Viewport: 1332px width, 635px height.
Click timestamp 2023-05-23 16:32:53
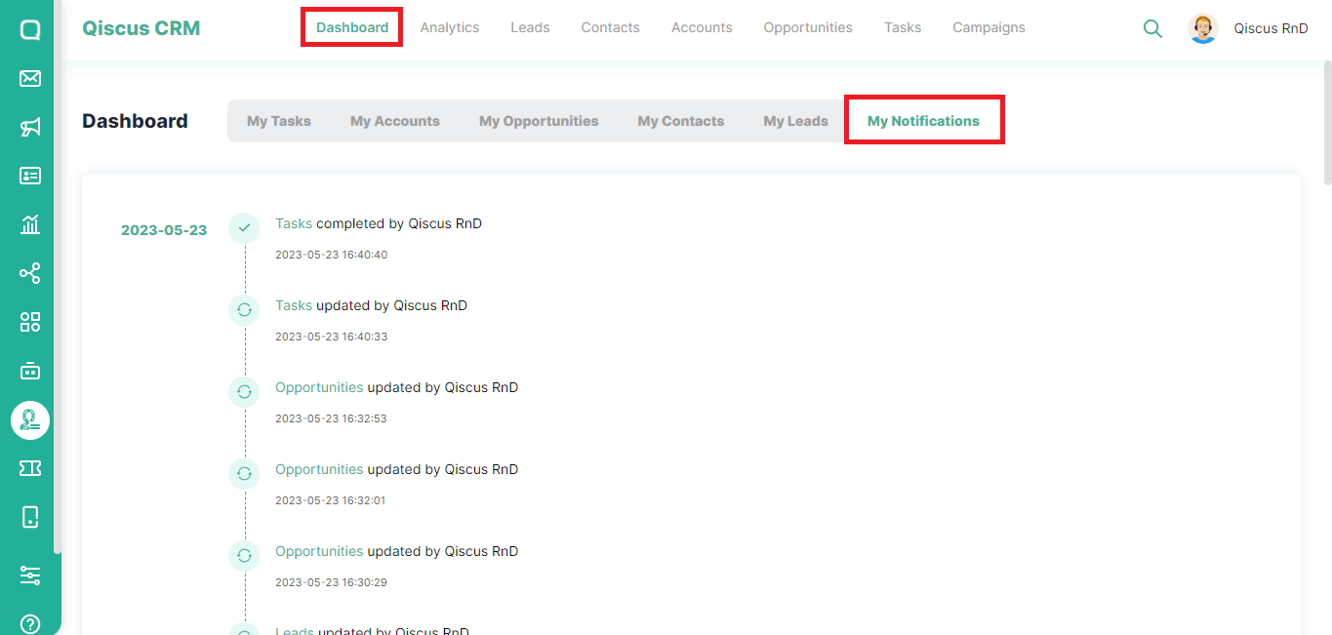(332, 418)
